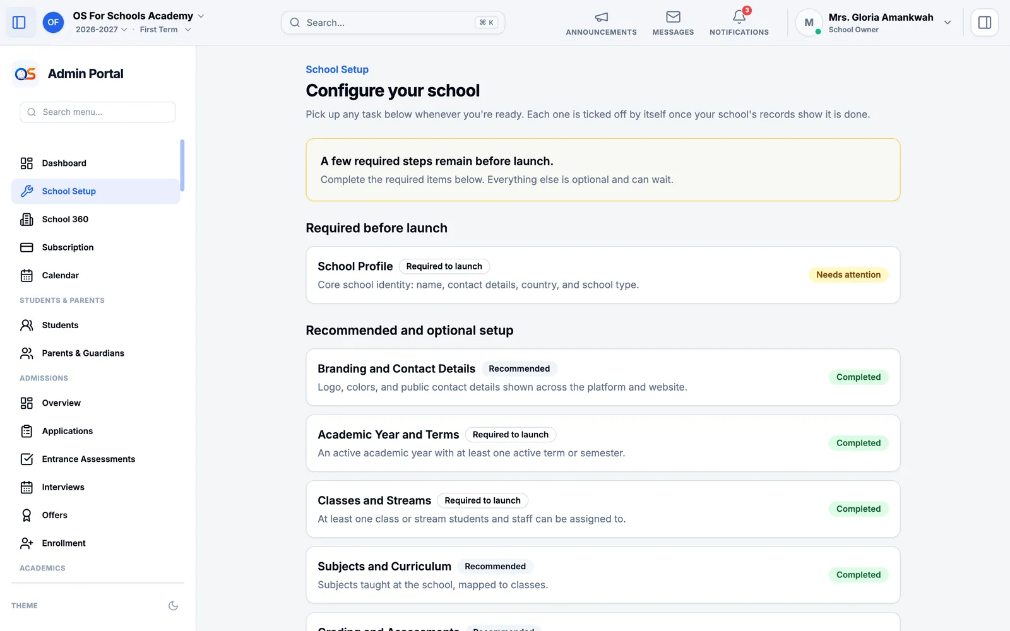Click Completed badge on Classes and Streams

pyautogui.click(x=858, y=509)
